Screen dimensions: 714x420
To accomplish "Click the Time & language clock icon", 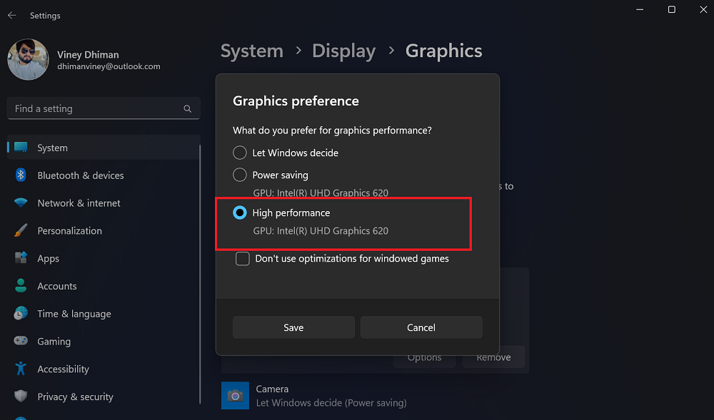I will [x=21, y=313].
